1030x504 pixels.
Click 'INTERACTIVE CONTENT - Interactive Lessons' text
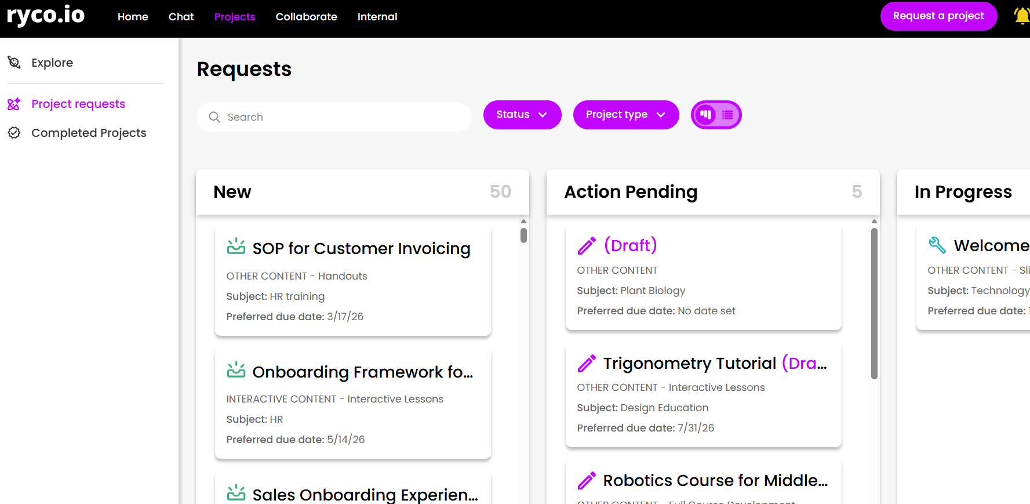click(334, 399)
